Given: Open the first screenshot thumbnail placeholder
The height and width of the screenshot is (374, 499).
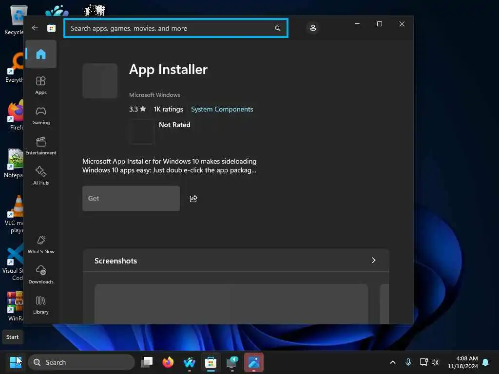Looking at the screenshot, I should [x=231, y=304].
